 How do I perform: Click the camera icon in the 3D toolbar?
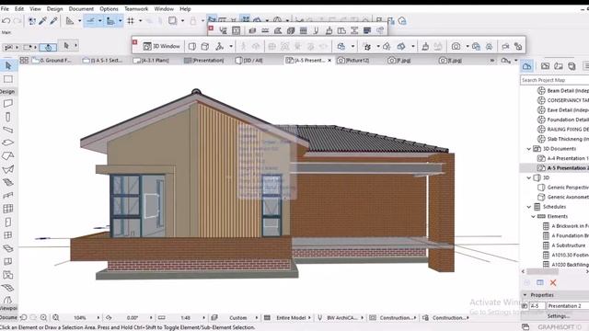(x=456, y=46)
